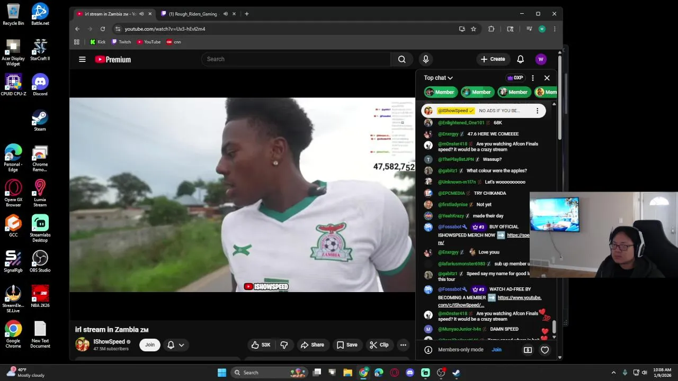Click the Join button beside ISHowSpeed channel
Image resolution: width=678 pixels, height=381 pixels.
pyautogui.click(x=150, y=345)
